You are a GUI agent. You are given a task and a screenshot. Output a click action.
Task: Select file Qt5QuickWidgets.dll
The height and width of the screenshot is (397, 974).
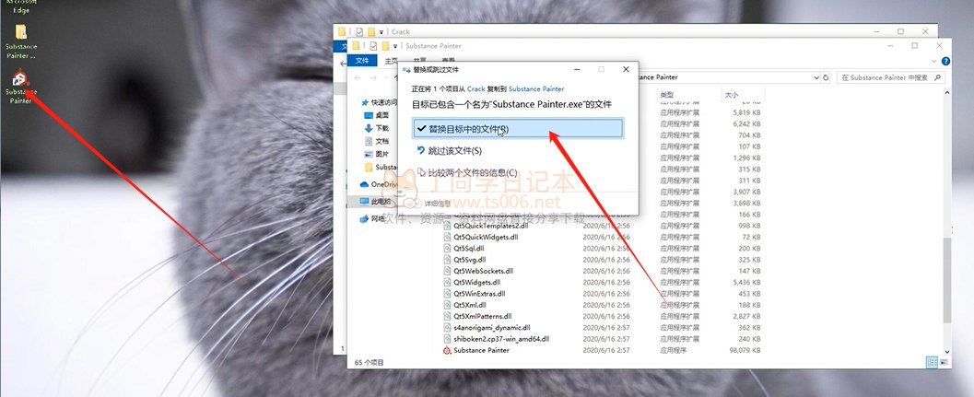(x=486, y=237)
